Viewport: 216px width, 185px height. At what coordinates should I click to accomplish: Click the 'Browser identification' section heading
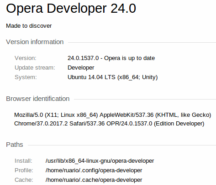[x=38, y=99]
